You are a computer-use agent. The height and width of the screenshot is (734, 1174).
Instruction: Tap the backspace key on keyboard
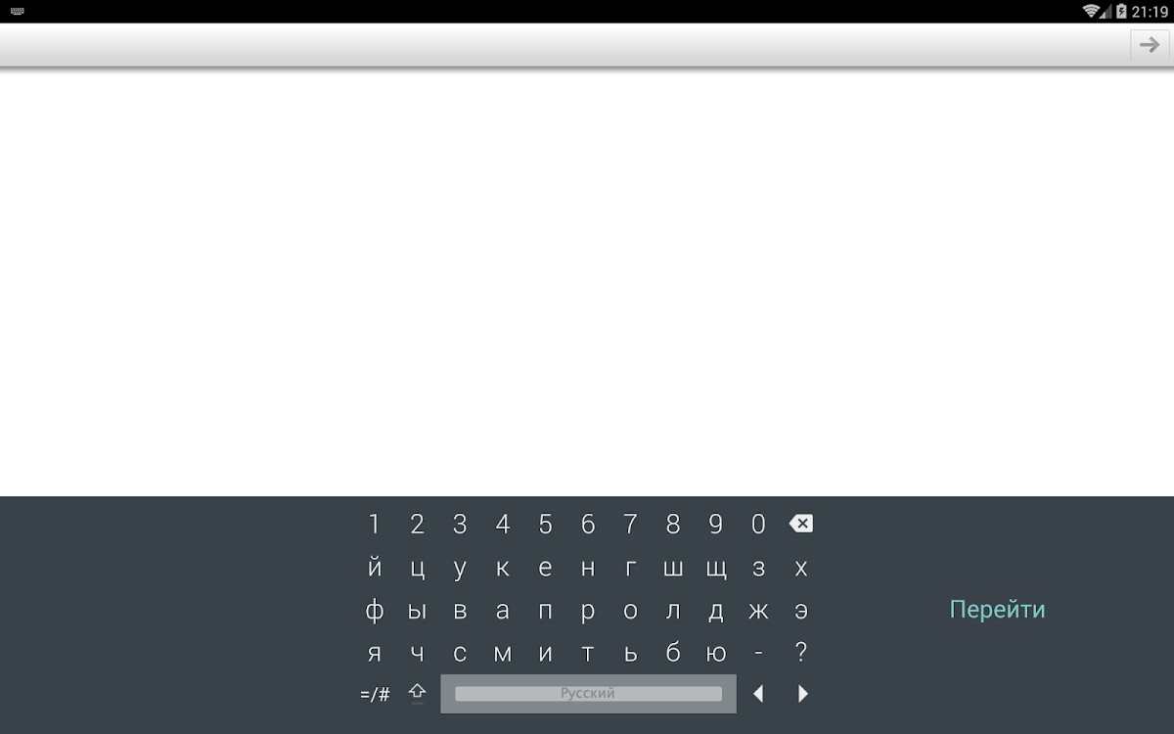(x=800, y=525)
